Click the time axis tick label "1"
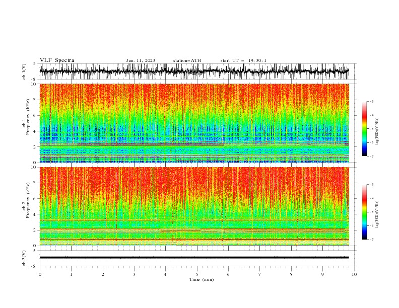 pos(71,274)
